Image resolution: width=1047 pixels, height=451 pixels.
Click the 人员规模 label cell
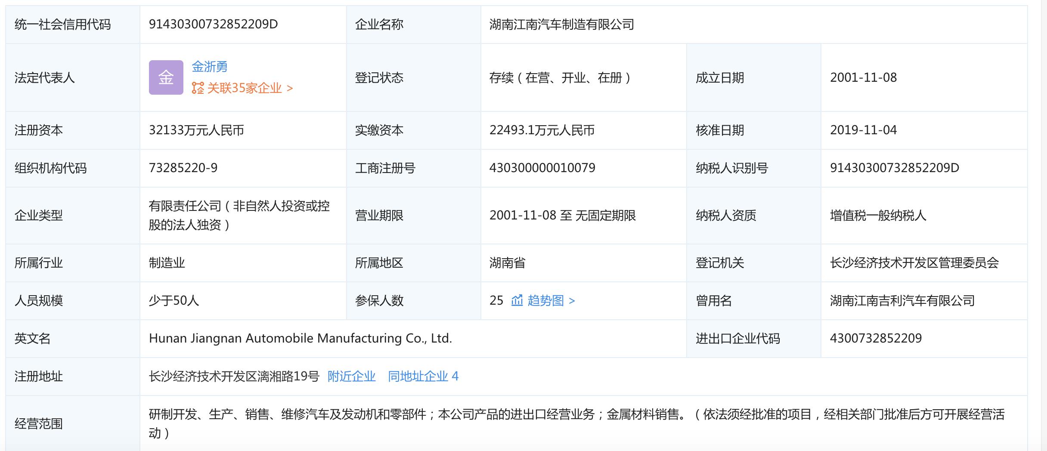73,301
